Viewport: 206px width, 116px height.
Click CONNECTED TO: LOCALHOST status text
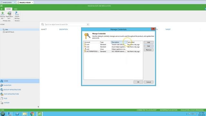(146, 110)
